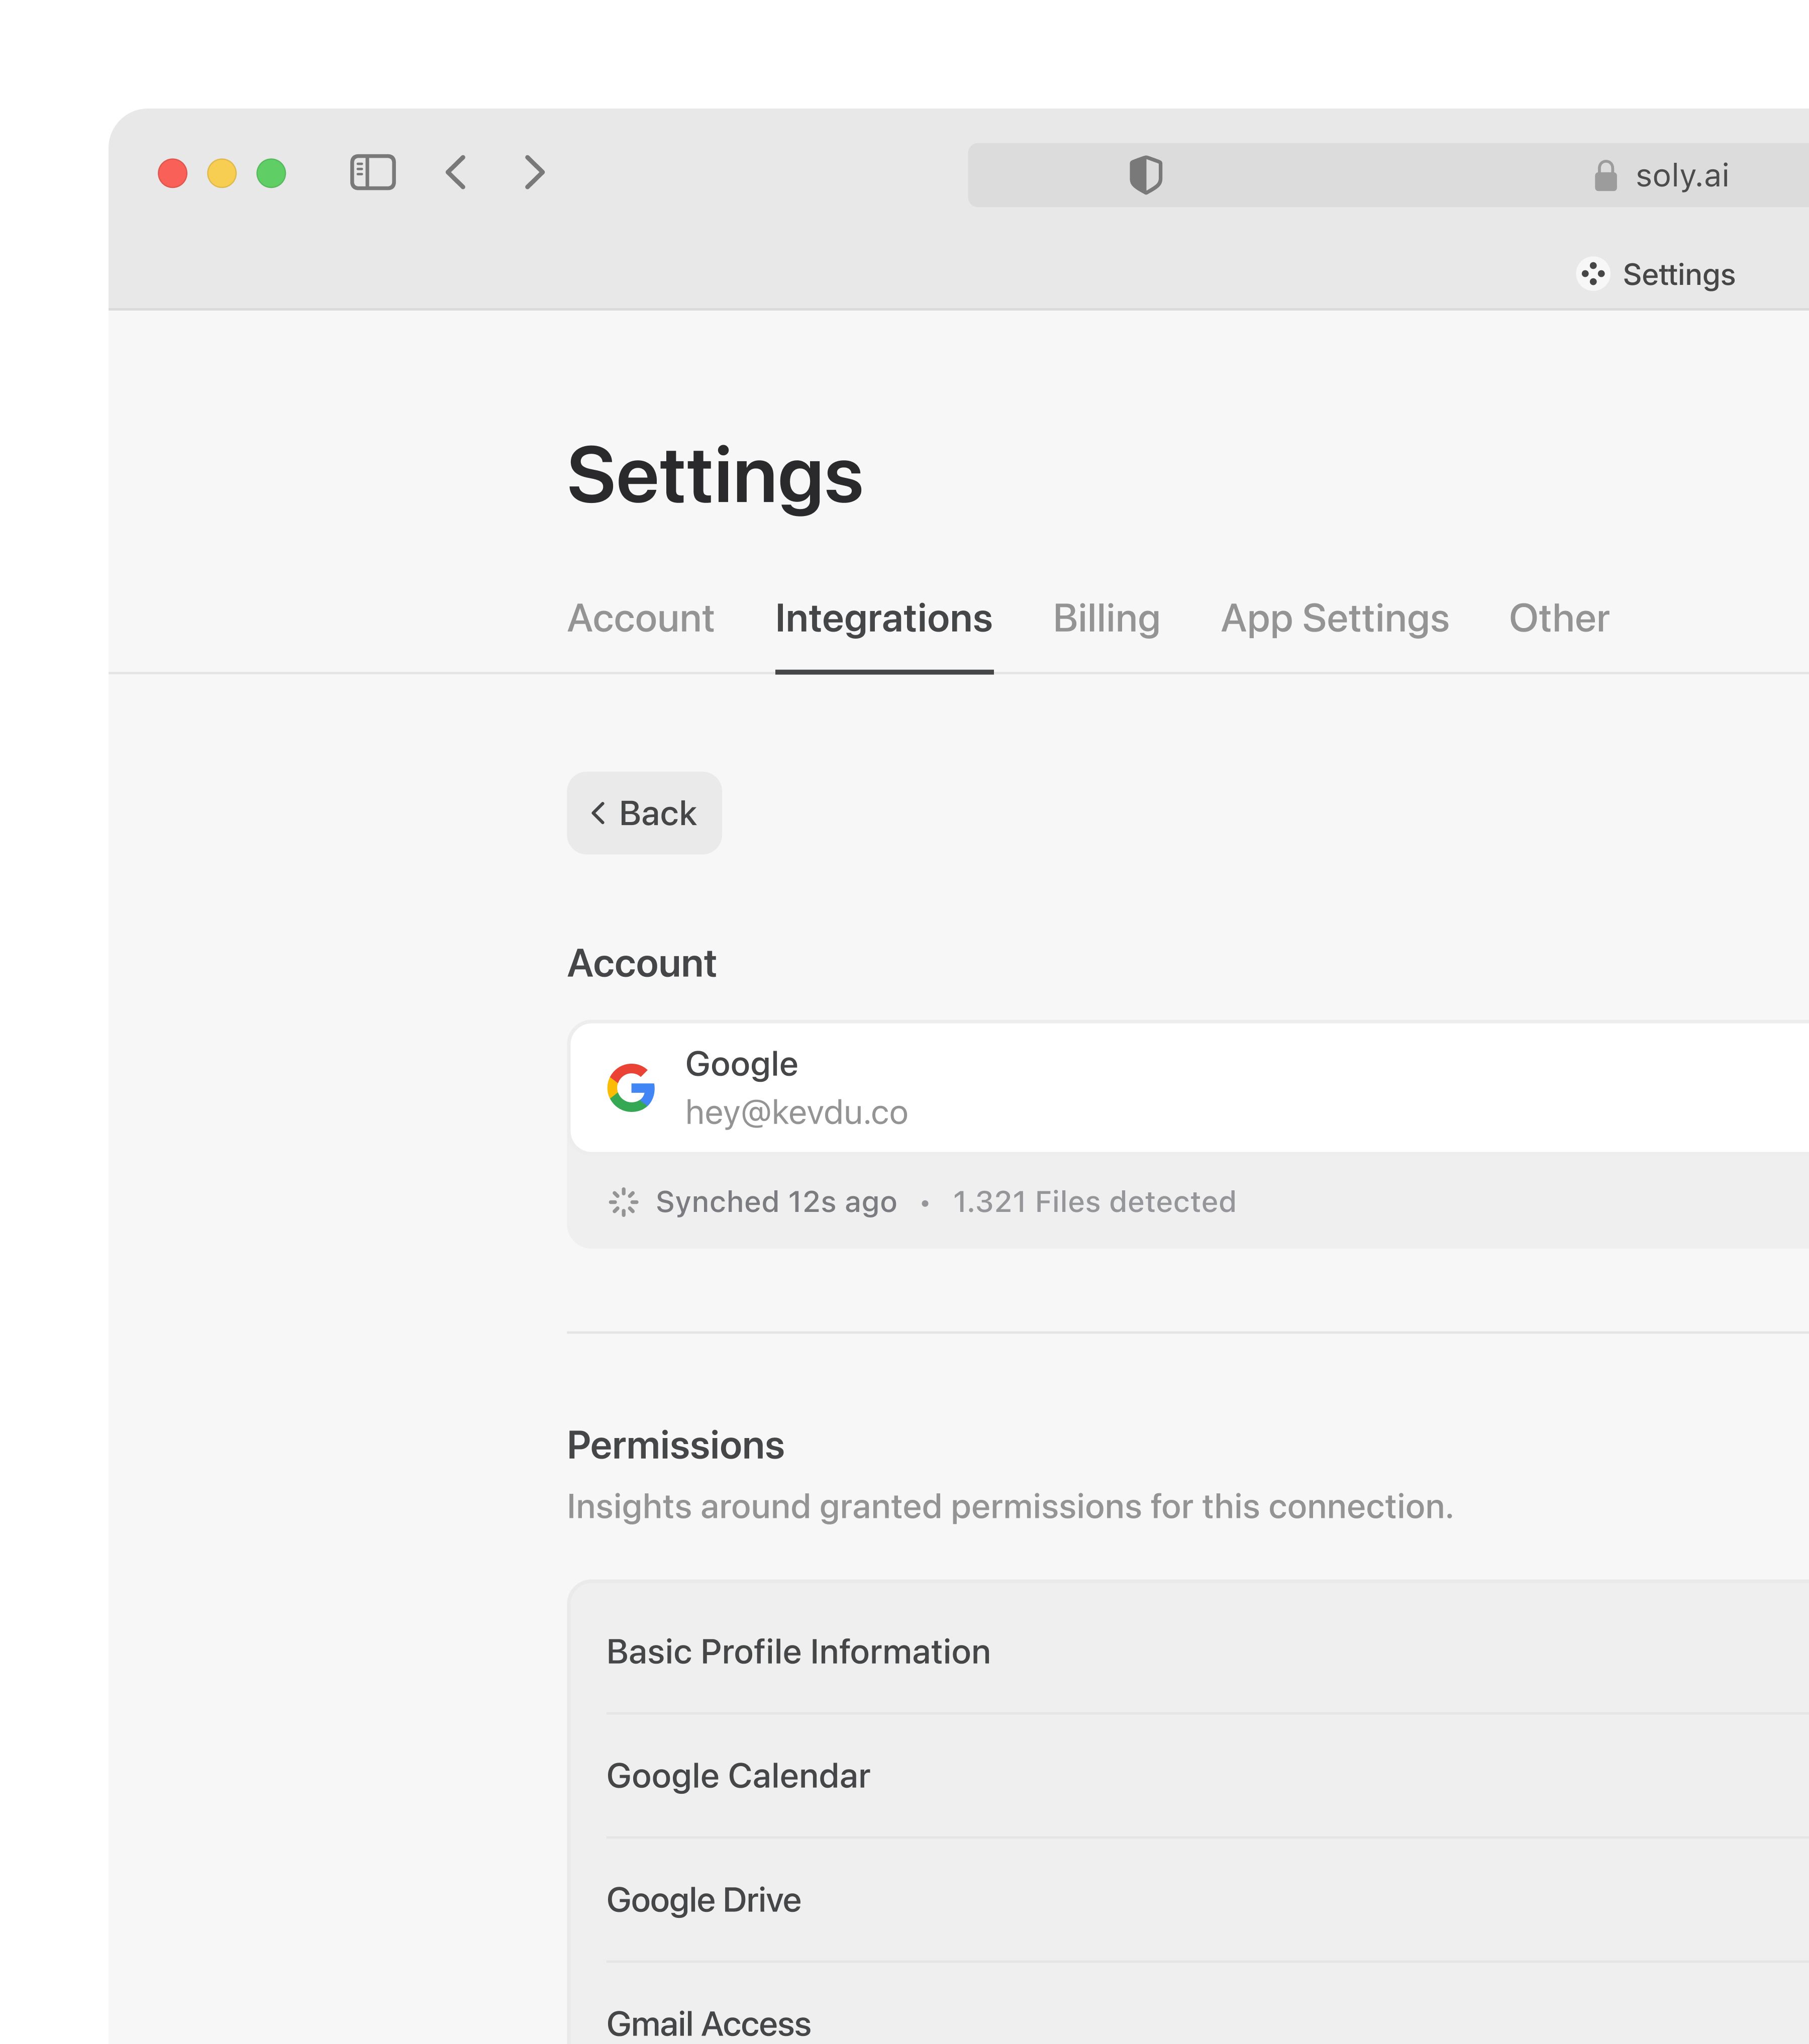The width and height of the screenshot is (1809, 2044).
Task: Toggle the browser sidebar icon
Action: point(372,172)
